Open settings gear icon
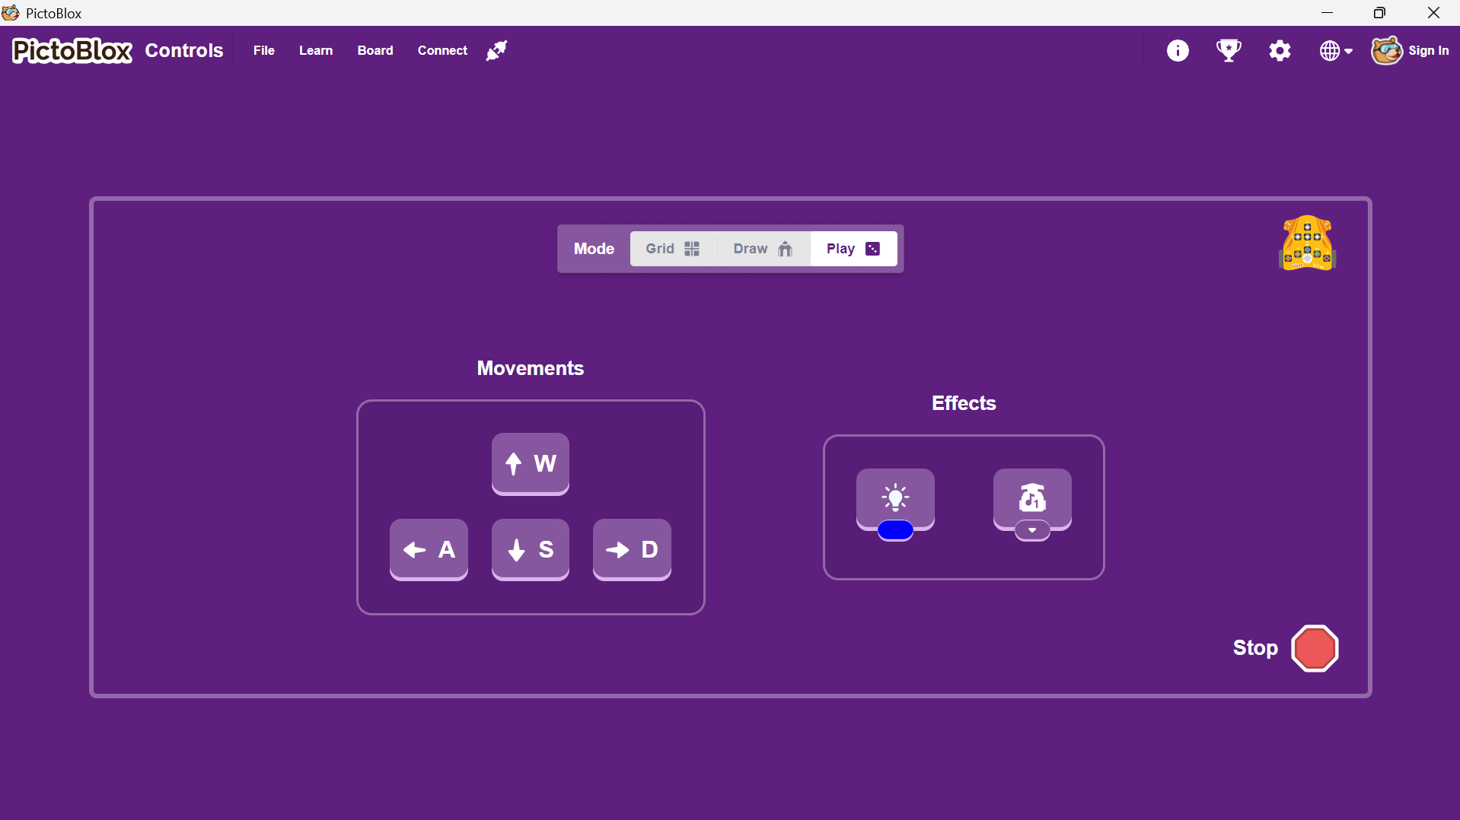The image size is (1460, 820). [x=1280, y=50]
